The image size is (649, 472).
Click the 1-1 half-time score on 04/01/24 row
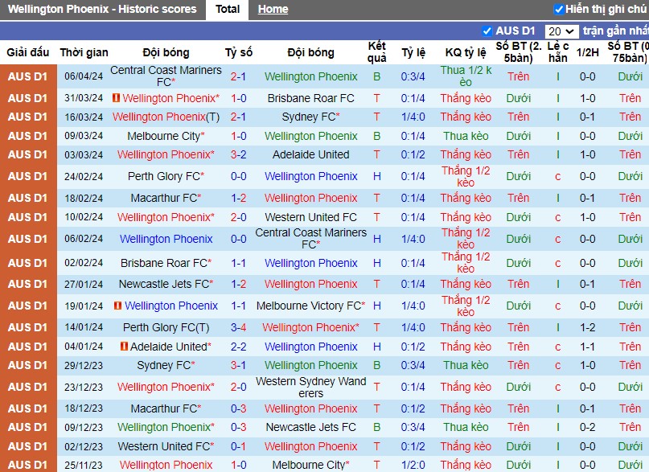[587, 347]
